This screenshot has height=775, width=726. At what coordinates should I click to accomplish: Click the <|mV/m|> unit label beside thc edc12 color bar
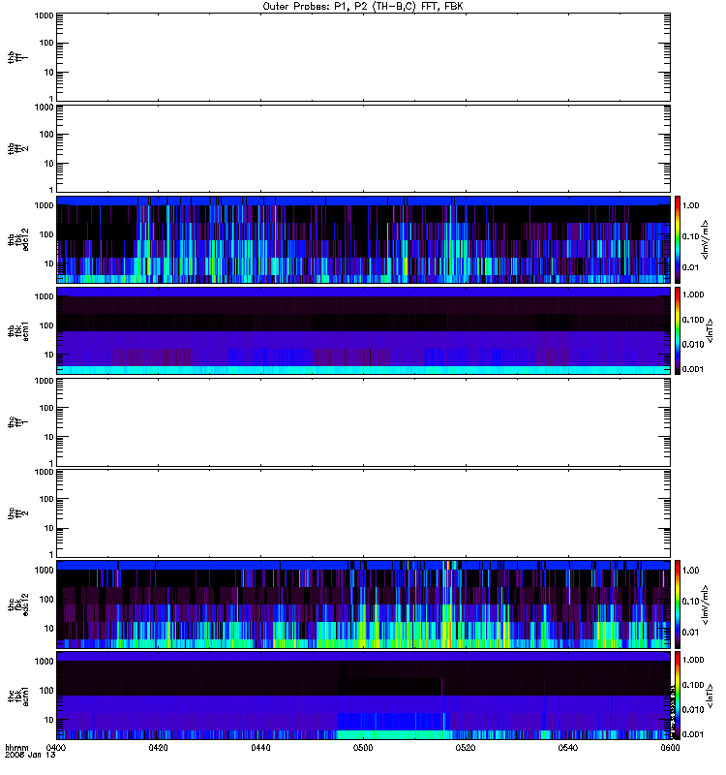pos(706,604)
